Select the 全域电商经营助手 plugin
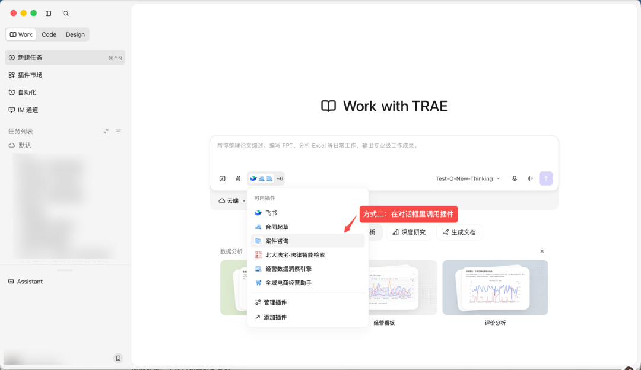This screenshot has height=370, width=641. [x=307, y=283]
